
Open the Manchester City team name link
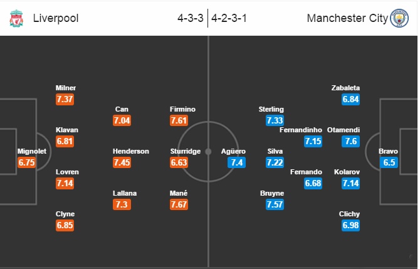347,18
